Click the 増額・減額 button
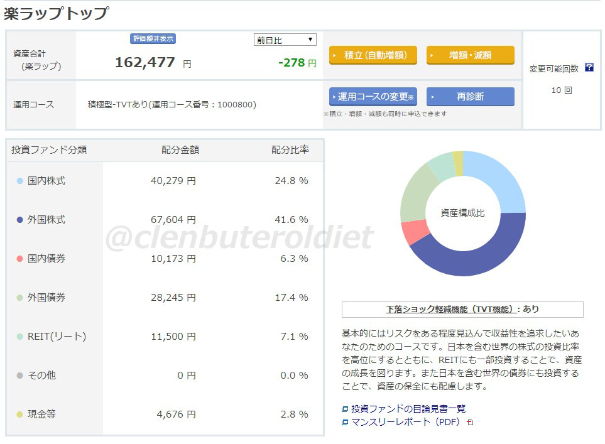Image resolution: width=605 pixels, height=444 pixels. pos(471,55)
